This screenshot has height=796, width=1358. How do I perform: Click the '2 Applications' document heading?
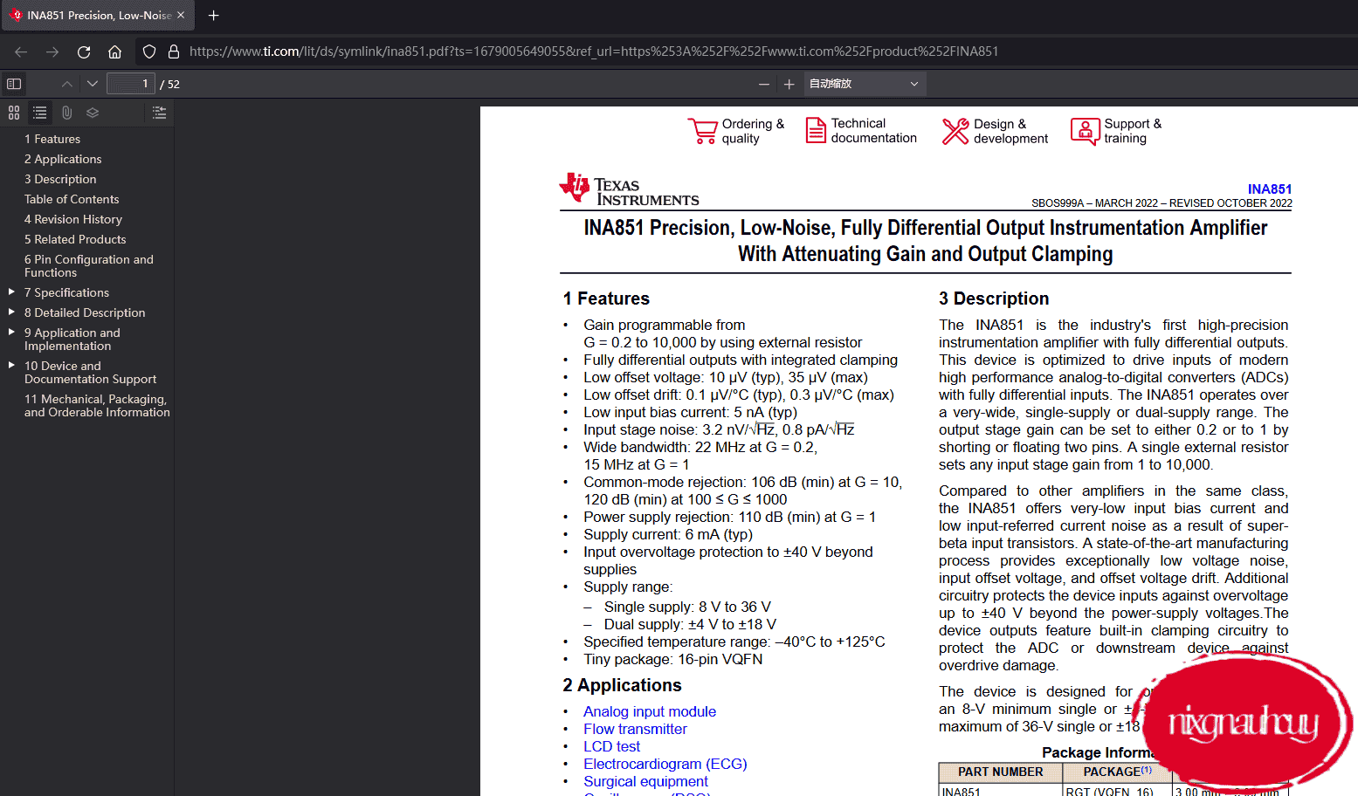[x=622, y=685]
